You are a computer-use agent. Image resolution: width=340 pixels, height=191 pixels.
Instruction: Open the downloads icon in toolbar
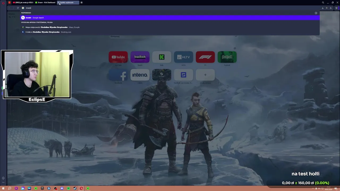tap(323, 8)
